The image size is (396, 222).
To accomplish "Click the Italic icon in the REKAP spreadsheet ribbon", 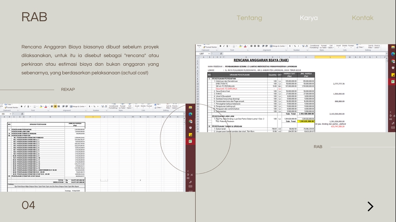I will [x=25, y=106].
